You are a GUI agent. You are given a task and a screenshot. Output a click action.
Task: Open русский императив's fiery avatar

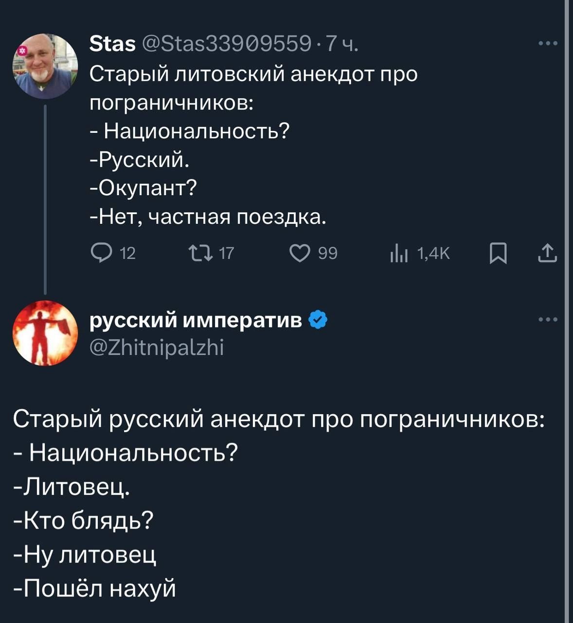click(45, 333)
